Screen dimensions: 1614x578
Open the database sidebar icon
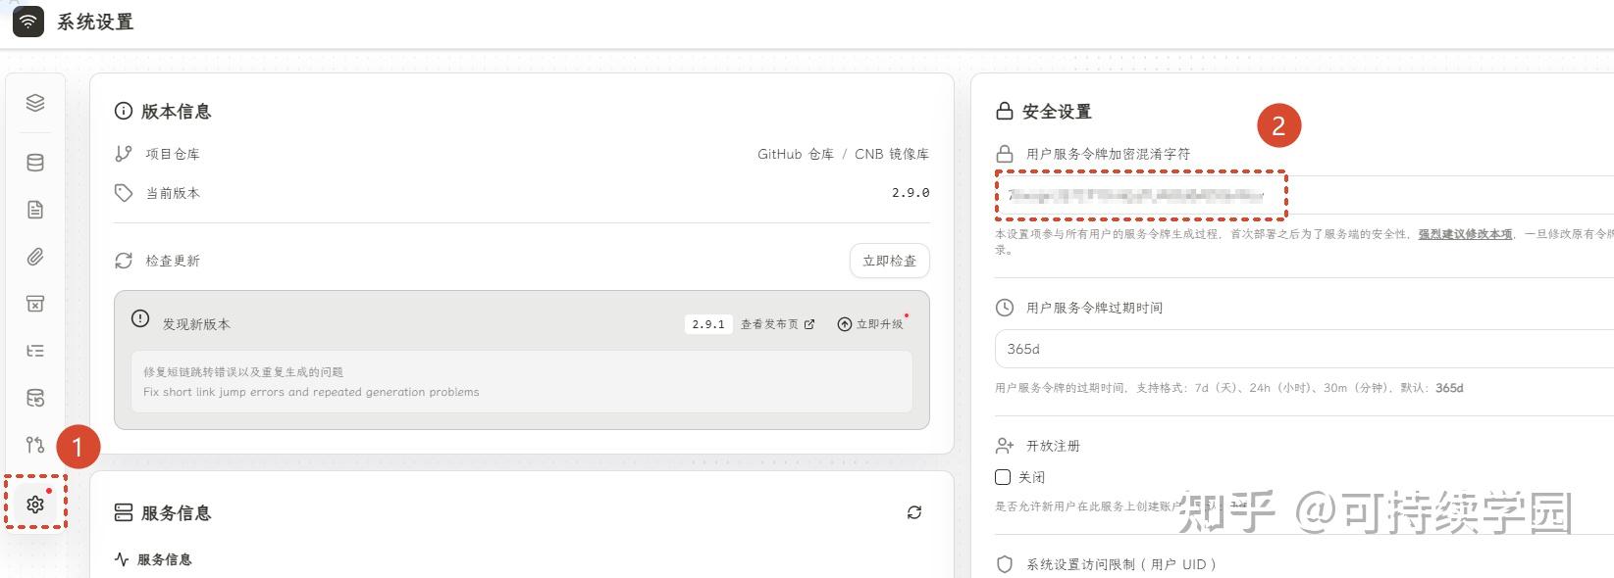[x=35, y=163]
